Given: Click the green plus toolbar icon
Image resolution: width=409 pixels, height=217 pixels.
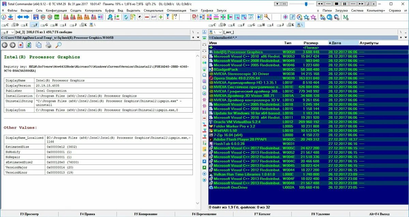Looking at the screenshot, I should pyautogui.click(x=161, y=17).
